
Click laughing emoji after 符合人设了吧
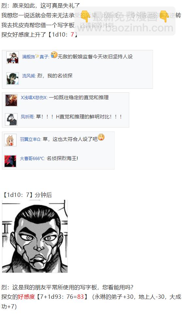pos(101,137)
